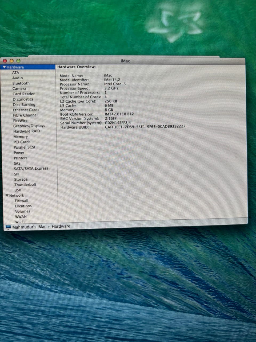256x342 pixels.
Task: Open the Graphics/Displays section
Action: (29, 126)
